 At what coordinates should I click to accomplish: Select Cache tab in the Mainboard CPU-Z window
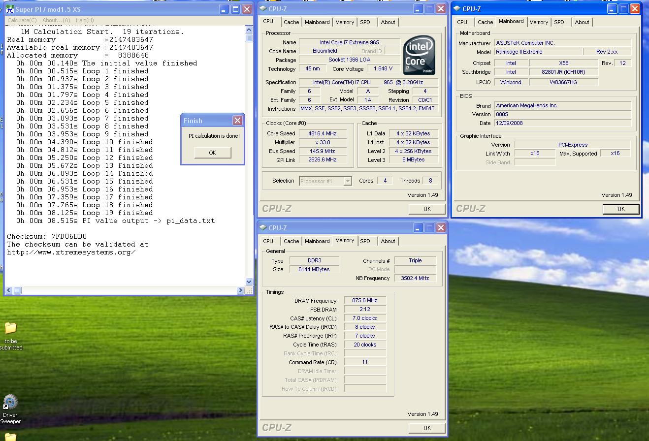(x=485, y=22)
